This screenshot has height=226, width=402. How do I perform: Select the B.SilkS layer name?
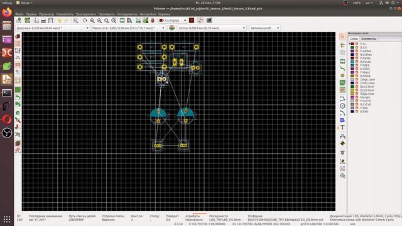coord(365,69)
